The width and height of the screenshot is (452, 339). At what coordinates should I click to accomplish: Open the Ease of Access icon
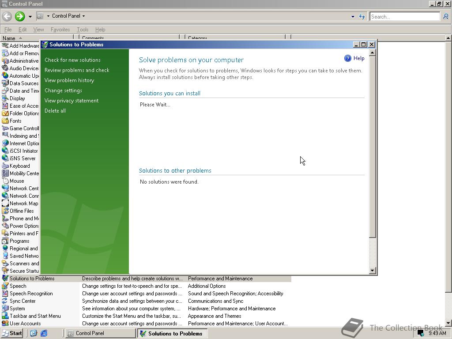point(5,105)
